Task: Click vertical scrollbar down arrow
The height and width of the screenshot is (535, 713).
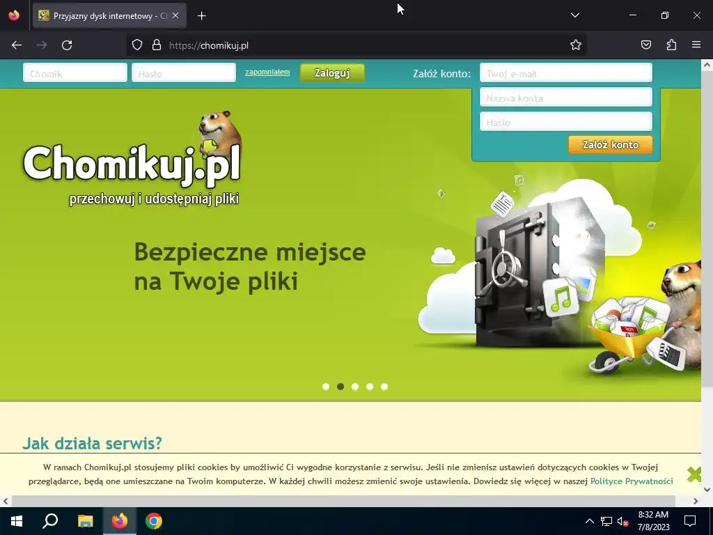Action: pos(707,490)
